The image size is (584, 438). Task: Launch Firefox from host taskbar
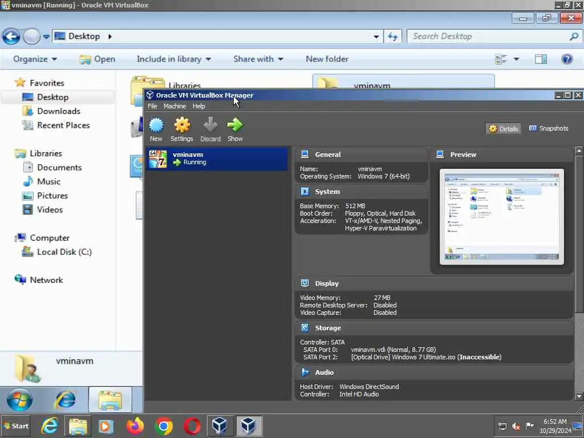point(135,426)
